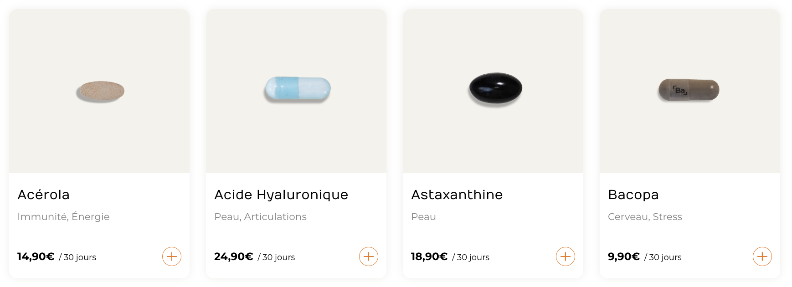Add Acérola with its plus icon
This screenshot has height=287, width=792.
(x=172, y=256)
